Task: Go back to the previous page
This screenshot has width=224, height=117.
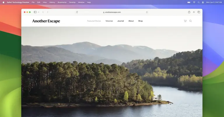Action: tap(43, 12)
